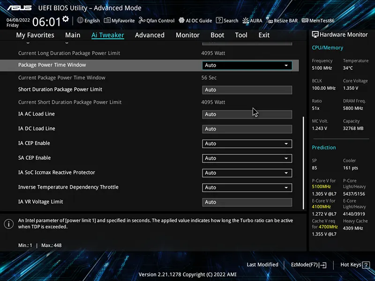Click the ASUS logo
The height and width of the screenshot is (281, 375).
point(19,8)
